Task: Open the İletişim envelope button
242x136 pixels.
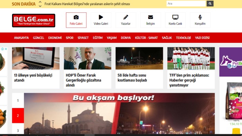Action: point(150,20)
